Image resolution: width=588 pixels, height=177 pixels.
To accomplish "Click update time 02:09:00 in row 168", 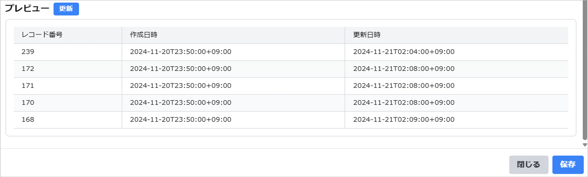I will [404, 119].
